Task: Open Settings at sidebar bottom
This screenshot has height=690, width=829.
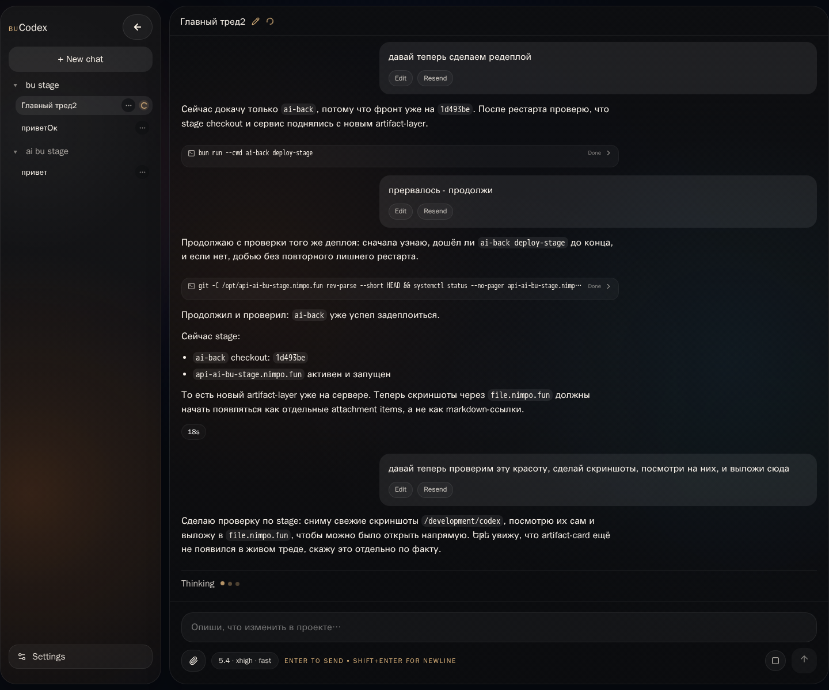Action: pyautogui.click(x=81, y=657)
